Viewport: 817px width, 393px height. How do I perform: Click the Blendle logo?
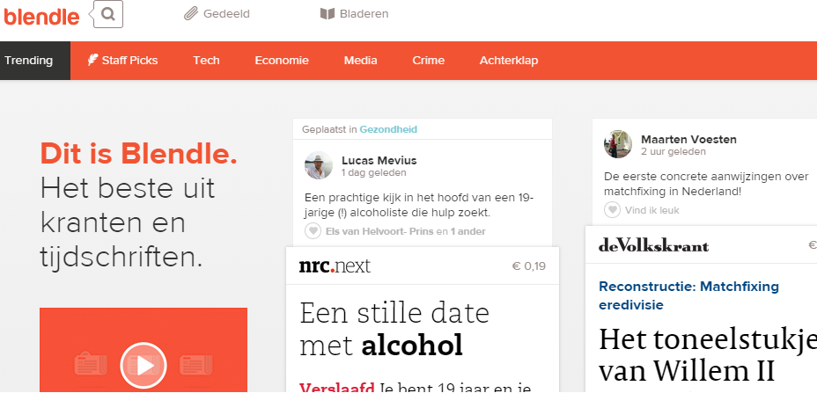pos(41,15)
